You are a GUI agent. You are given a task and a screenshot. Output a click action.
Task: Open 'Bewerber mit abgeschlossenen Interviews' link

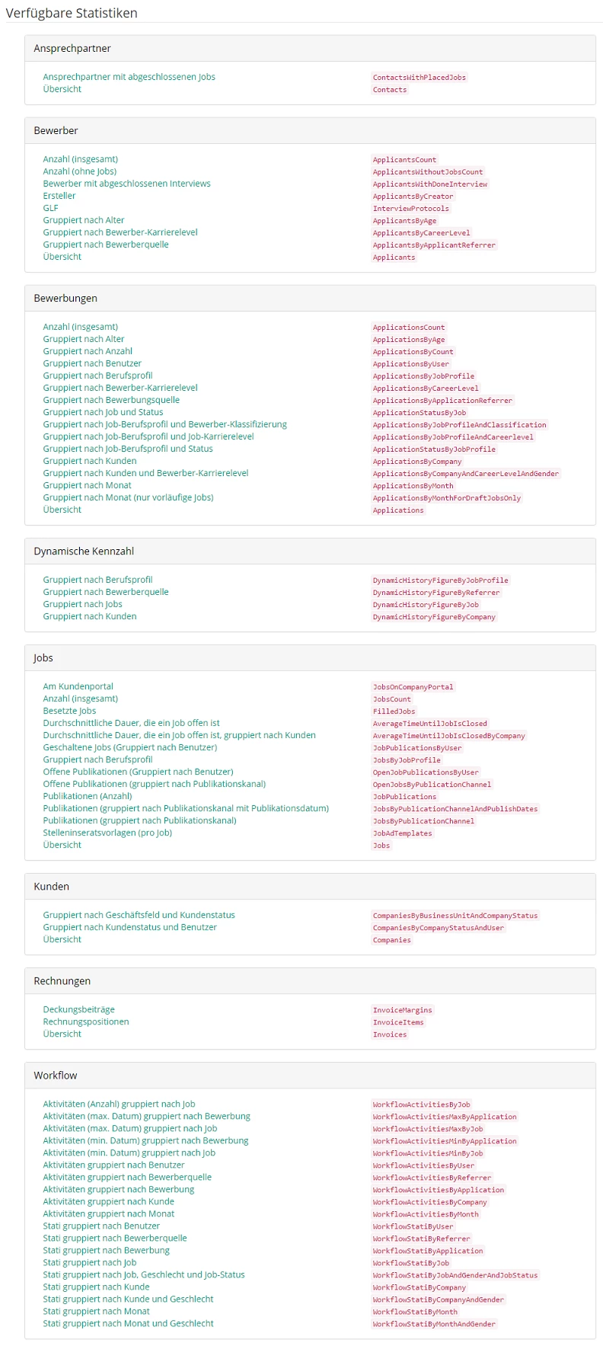(x=126, y=184)
